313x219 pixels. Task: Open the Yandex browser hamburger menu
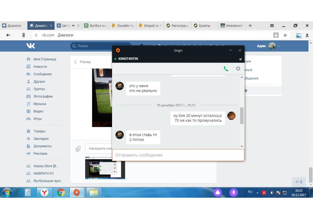tap(272, 26)
